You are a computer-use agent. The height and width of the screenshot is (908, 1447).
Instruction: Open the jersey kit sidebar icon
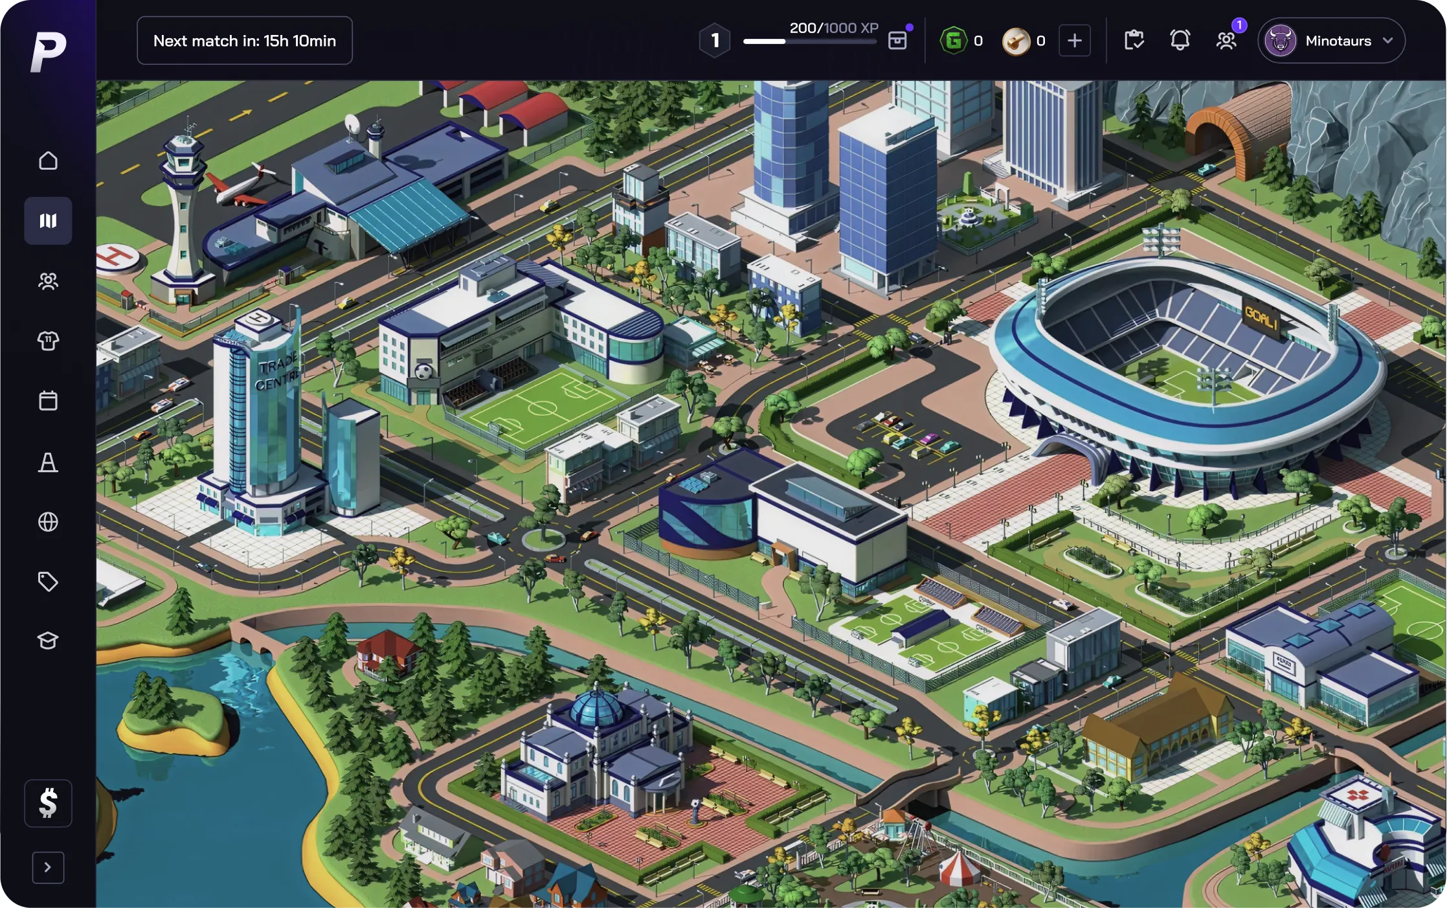pyautogui.click(x=48, y=341)
